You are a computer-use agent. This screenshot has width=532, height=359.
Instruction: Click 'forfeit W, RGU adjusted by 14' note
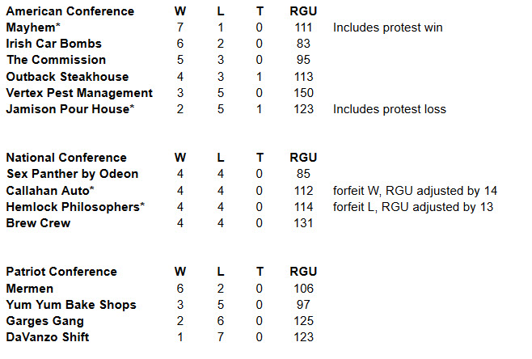[415, 190]
